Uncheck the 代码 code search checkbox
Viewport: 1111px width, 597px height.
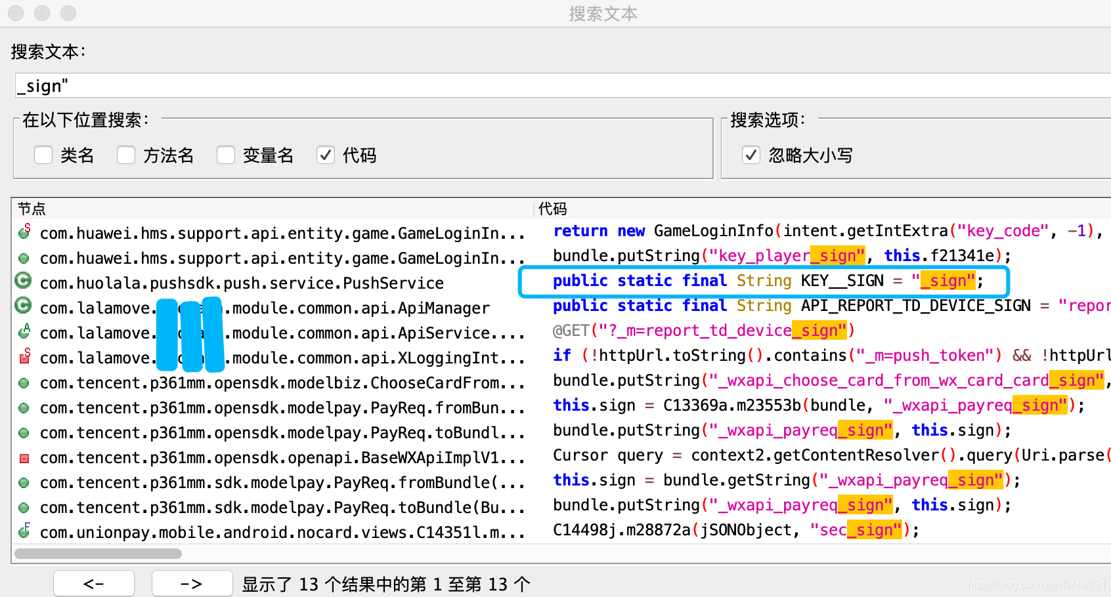click(326, 155)
